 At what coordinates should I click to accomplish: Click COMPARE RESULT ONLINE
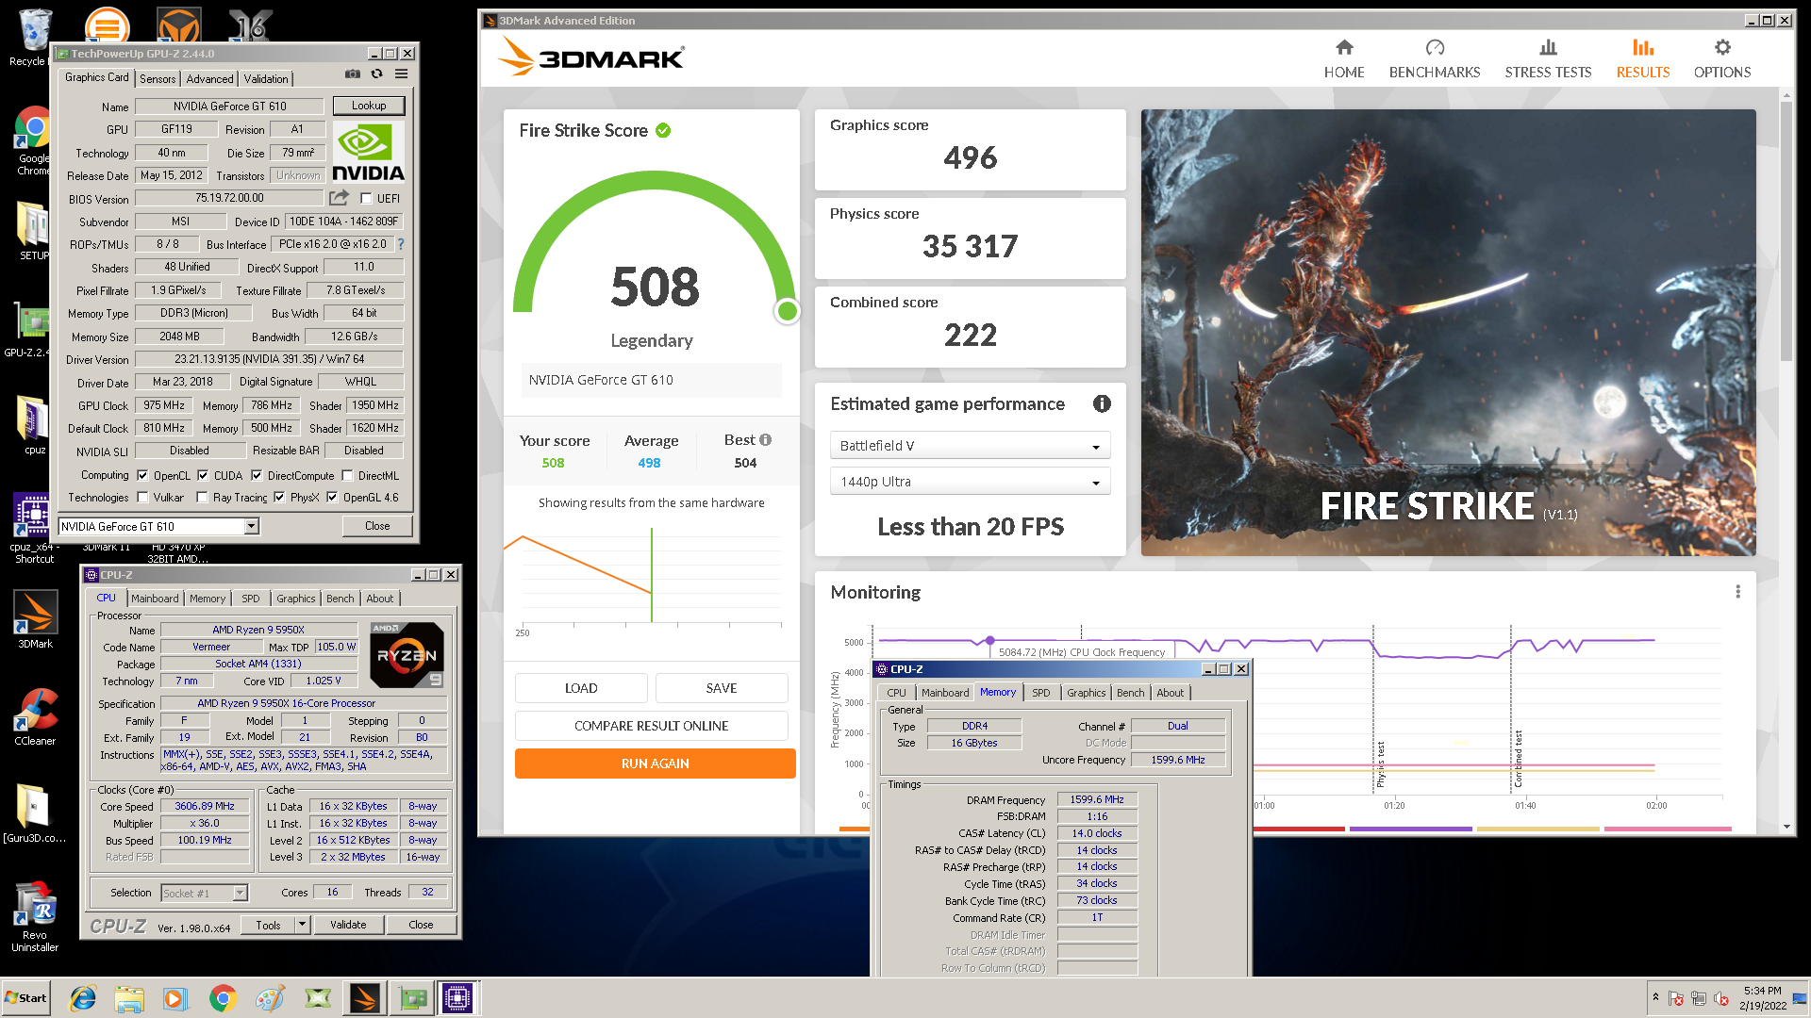pos(652,726)
